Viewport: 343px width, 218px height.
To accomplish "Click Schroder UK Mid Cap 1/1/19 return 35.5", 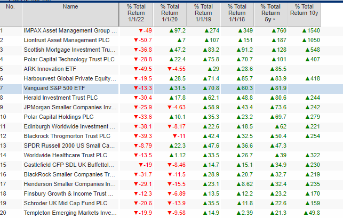I will (x=211, y=204).
